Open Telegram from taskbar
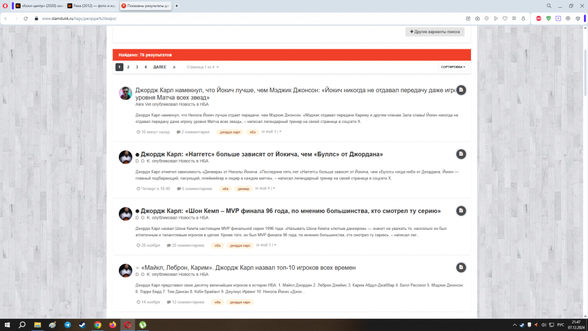Screen dimensions: 588x331 68,325
